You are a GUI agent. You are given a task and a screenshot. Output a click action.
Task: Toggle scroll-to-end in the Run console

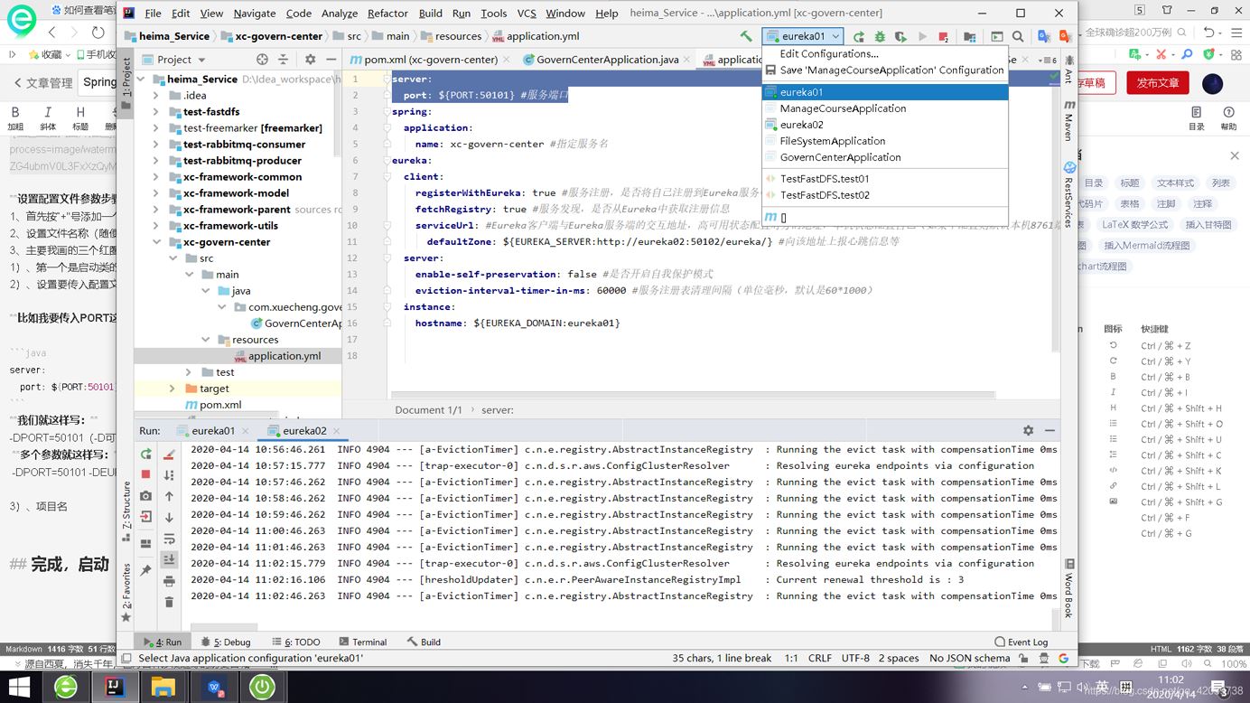tap(169, 560)
